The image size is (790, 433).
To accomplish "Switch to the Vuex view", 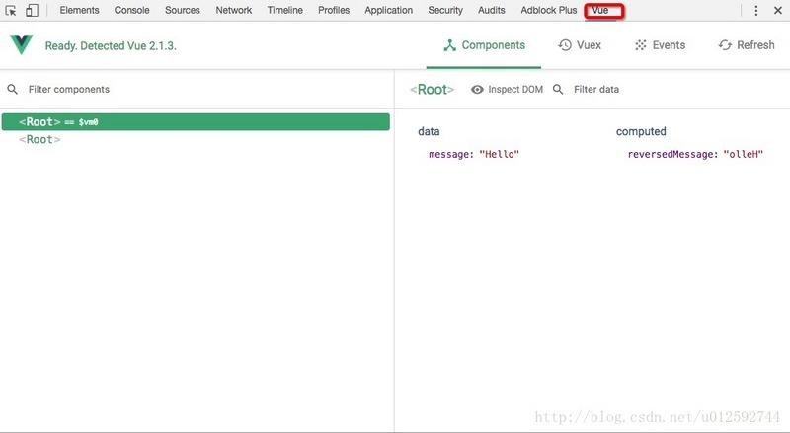I will pos(580,45).
